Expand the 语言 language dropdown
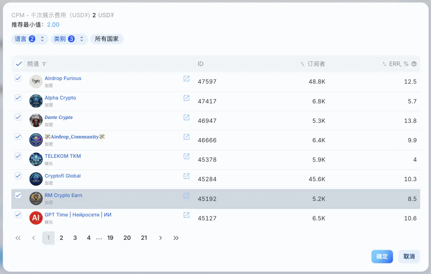The image size is (431, 274). pos(30,39)
